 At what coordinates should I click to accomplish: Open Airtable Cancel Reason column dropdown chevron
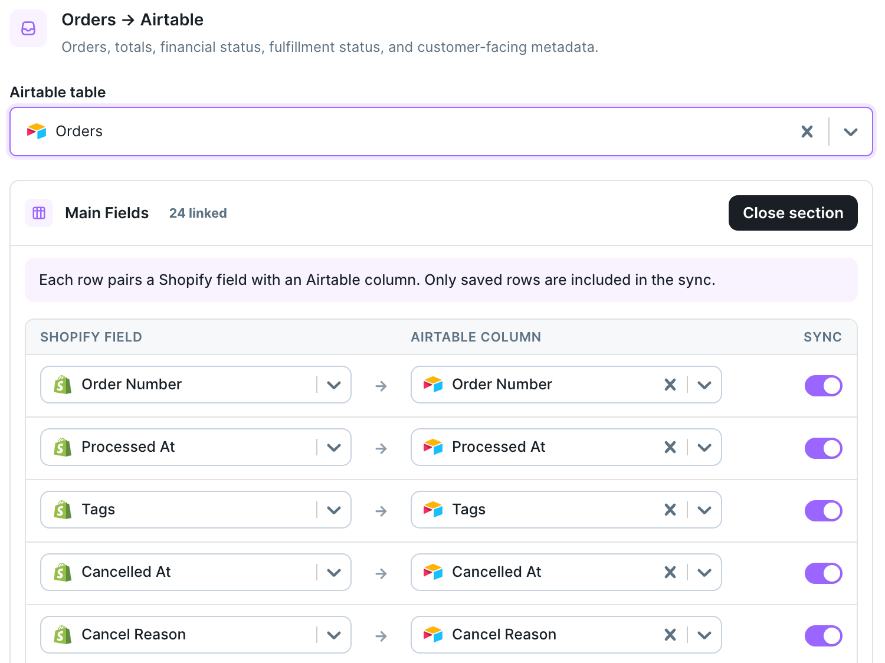coord(704,635)
